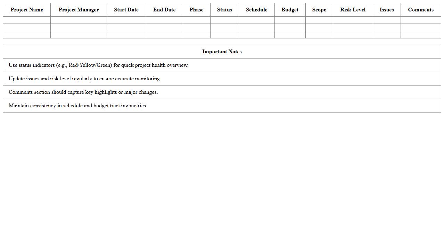The height and width of the screenshot is (225, 444).
Task: Select the Project Manager column header
Action: click(79, 10)
